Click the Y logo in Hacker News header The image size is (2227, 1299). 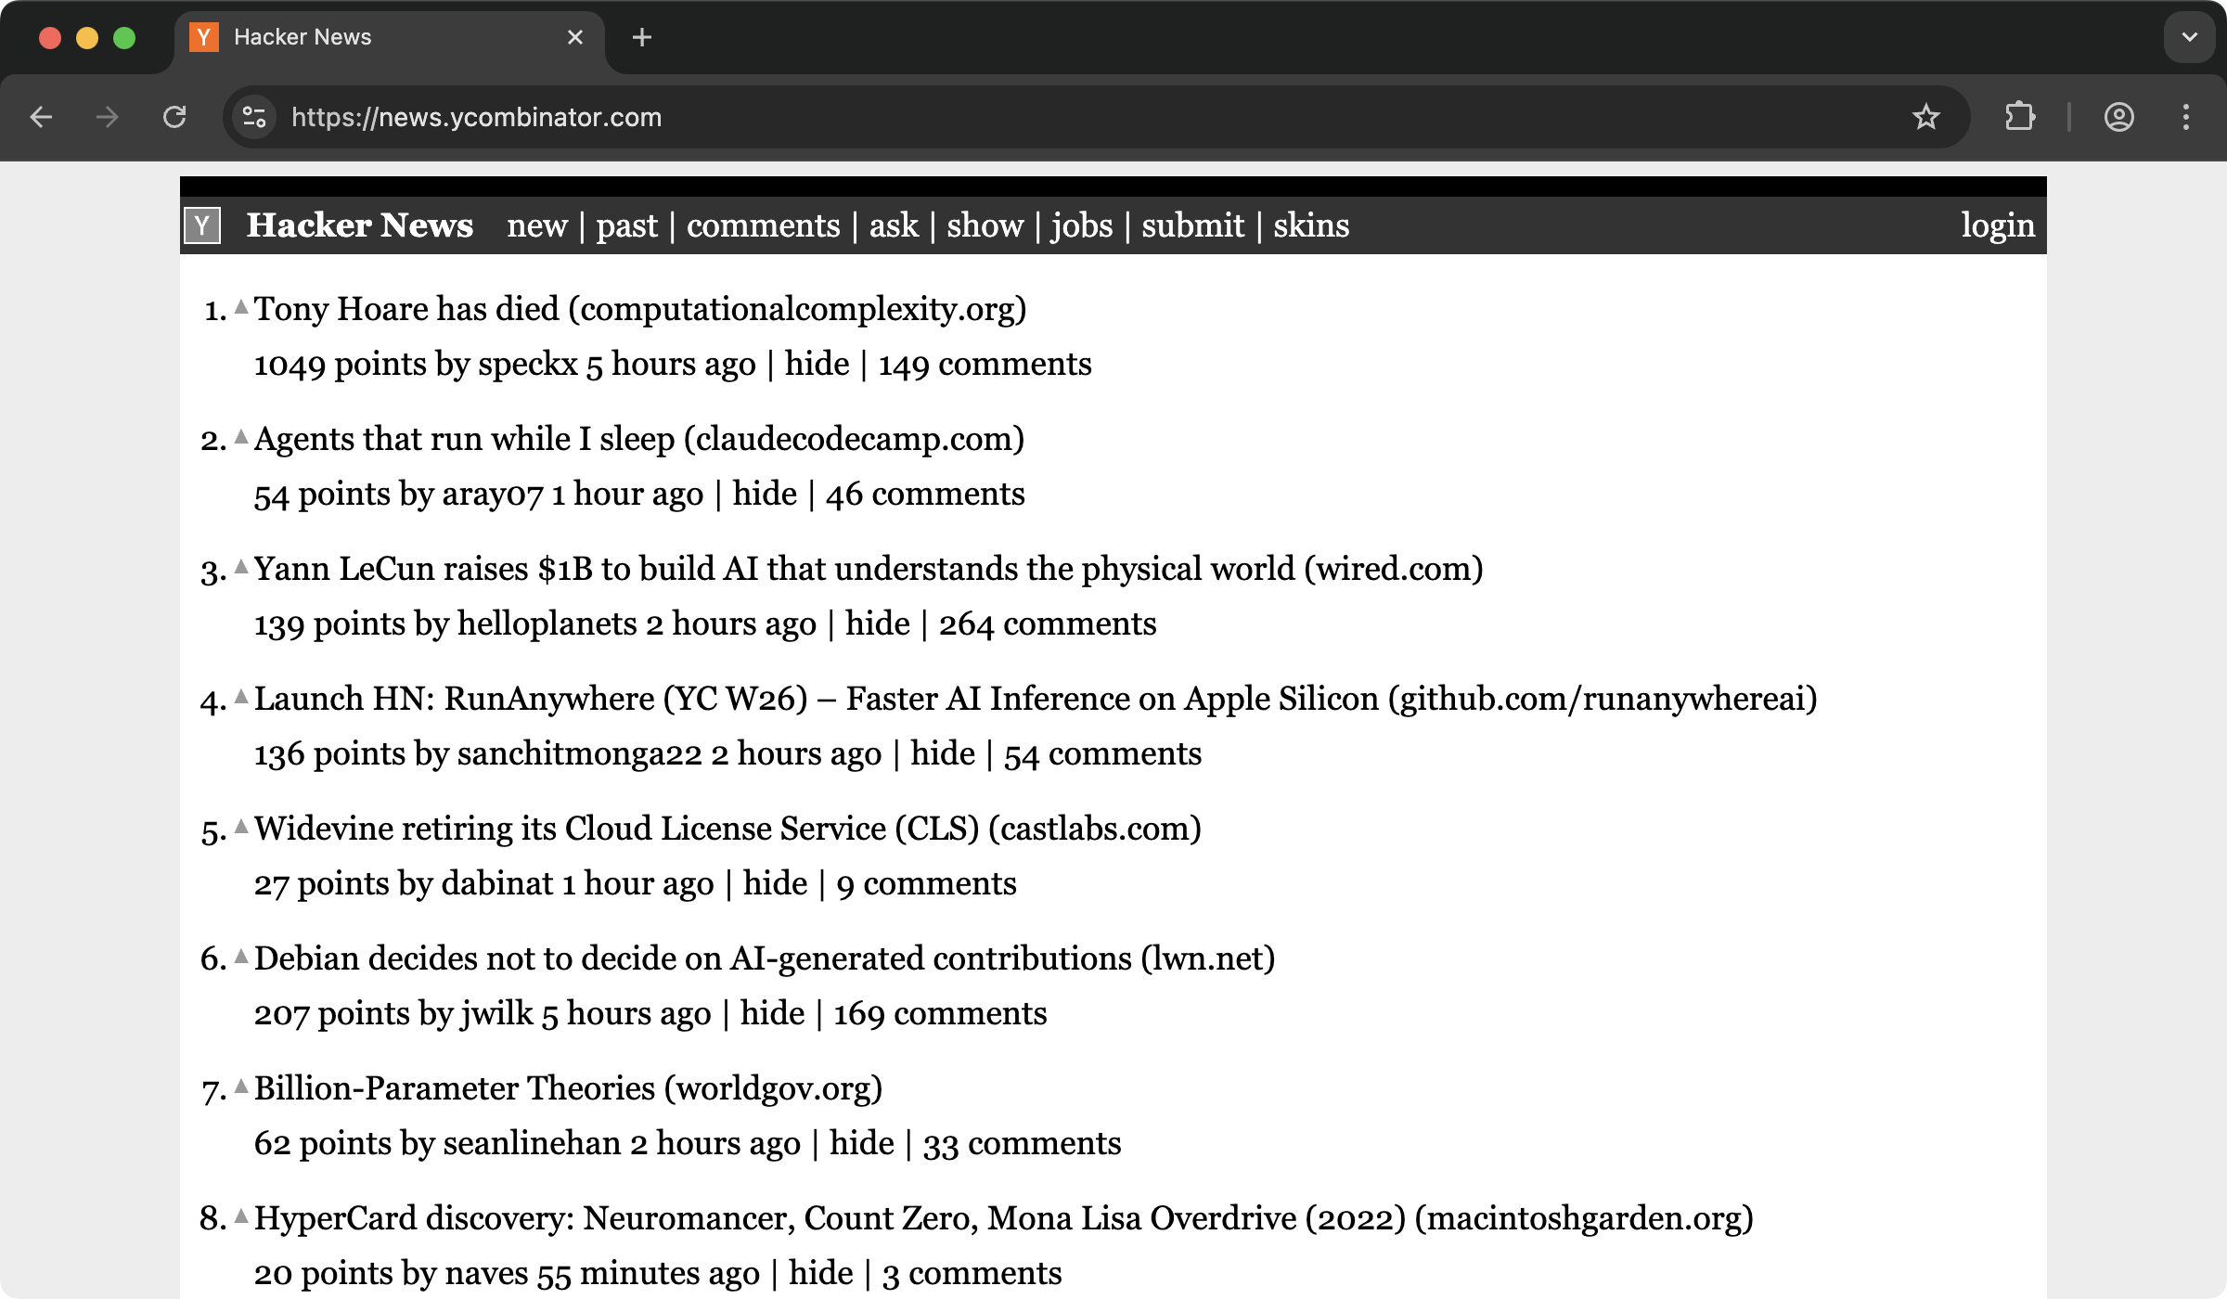tap(202, 225)
